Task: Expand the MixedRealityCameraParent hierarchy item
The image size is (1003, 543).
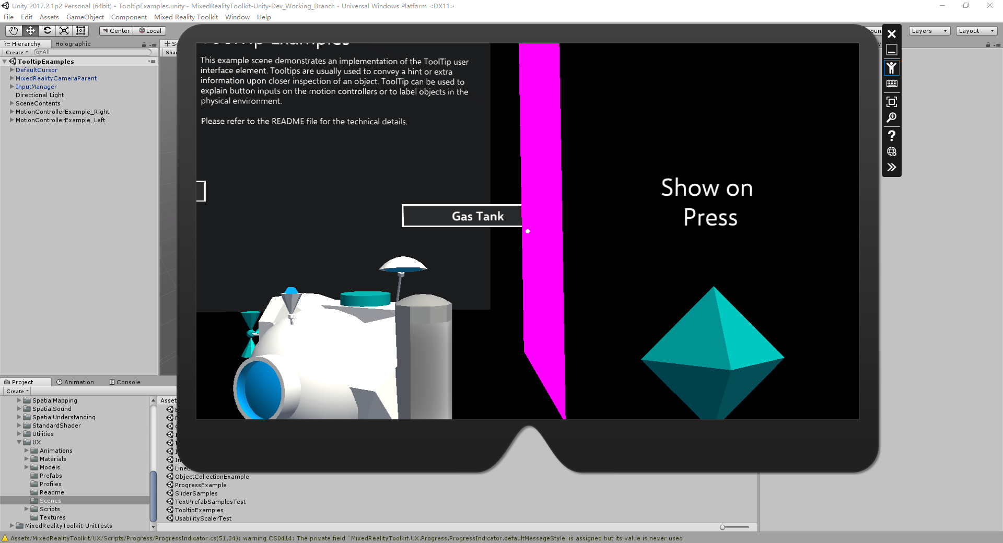Action: 12,78
